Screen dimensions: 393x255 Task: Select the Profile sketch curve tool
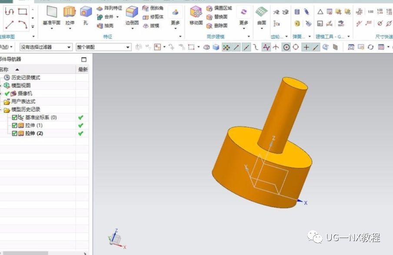tap(9, 12)
